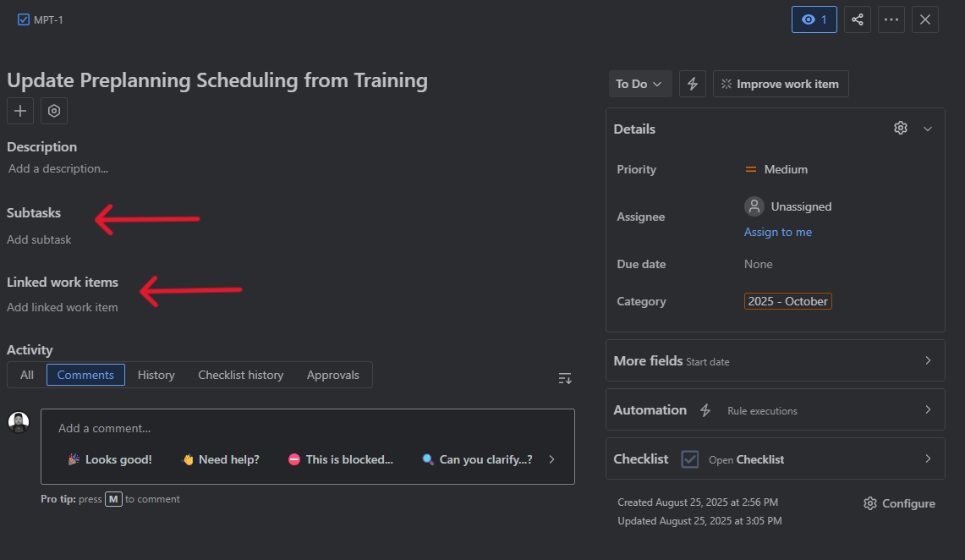Select the Checklist history tab

241,375
